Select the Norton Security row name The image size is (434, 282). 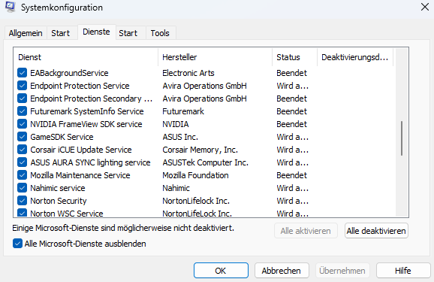tap(59, 201)
